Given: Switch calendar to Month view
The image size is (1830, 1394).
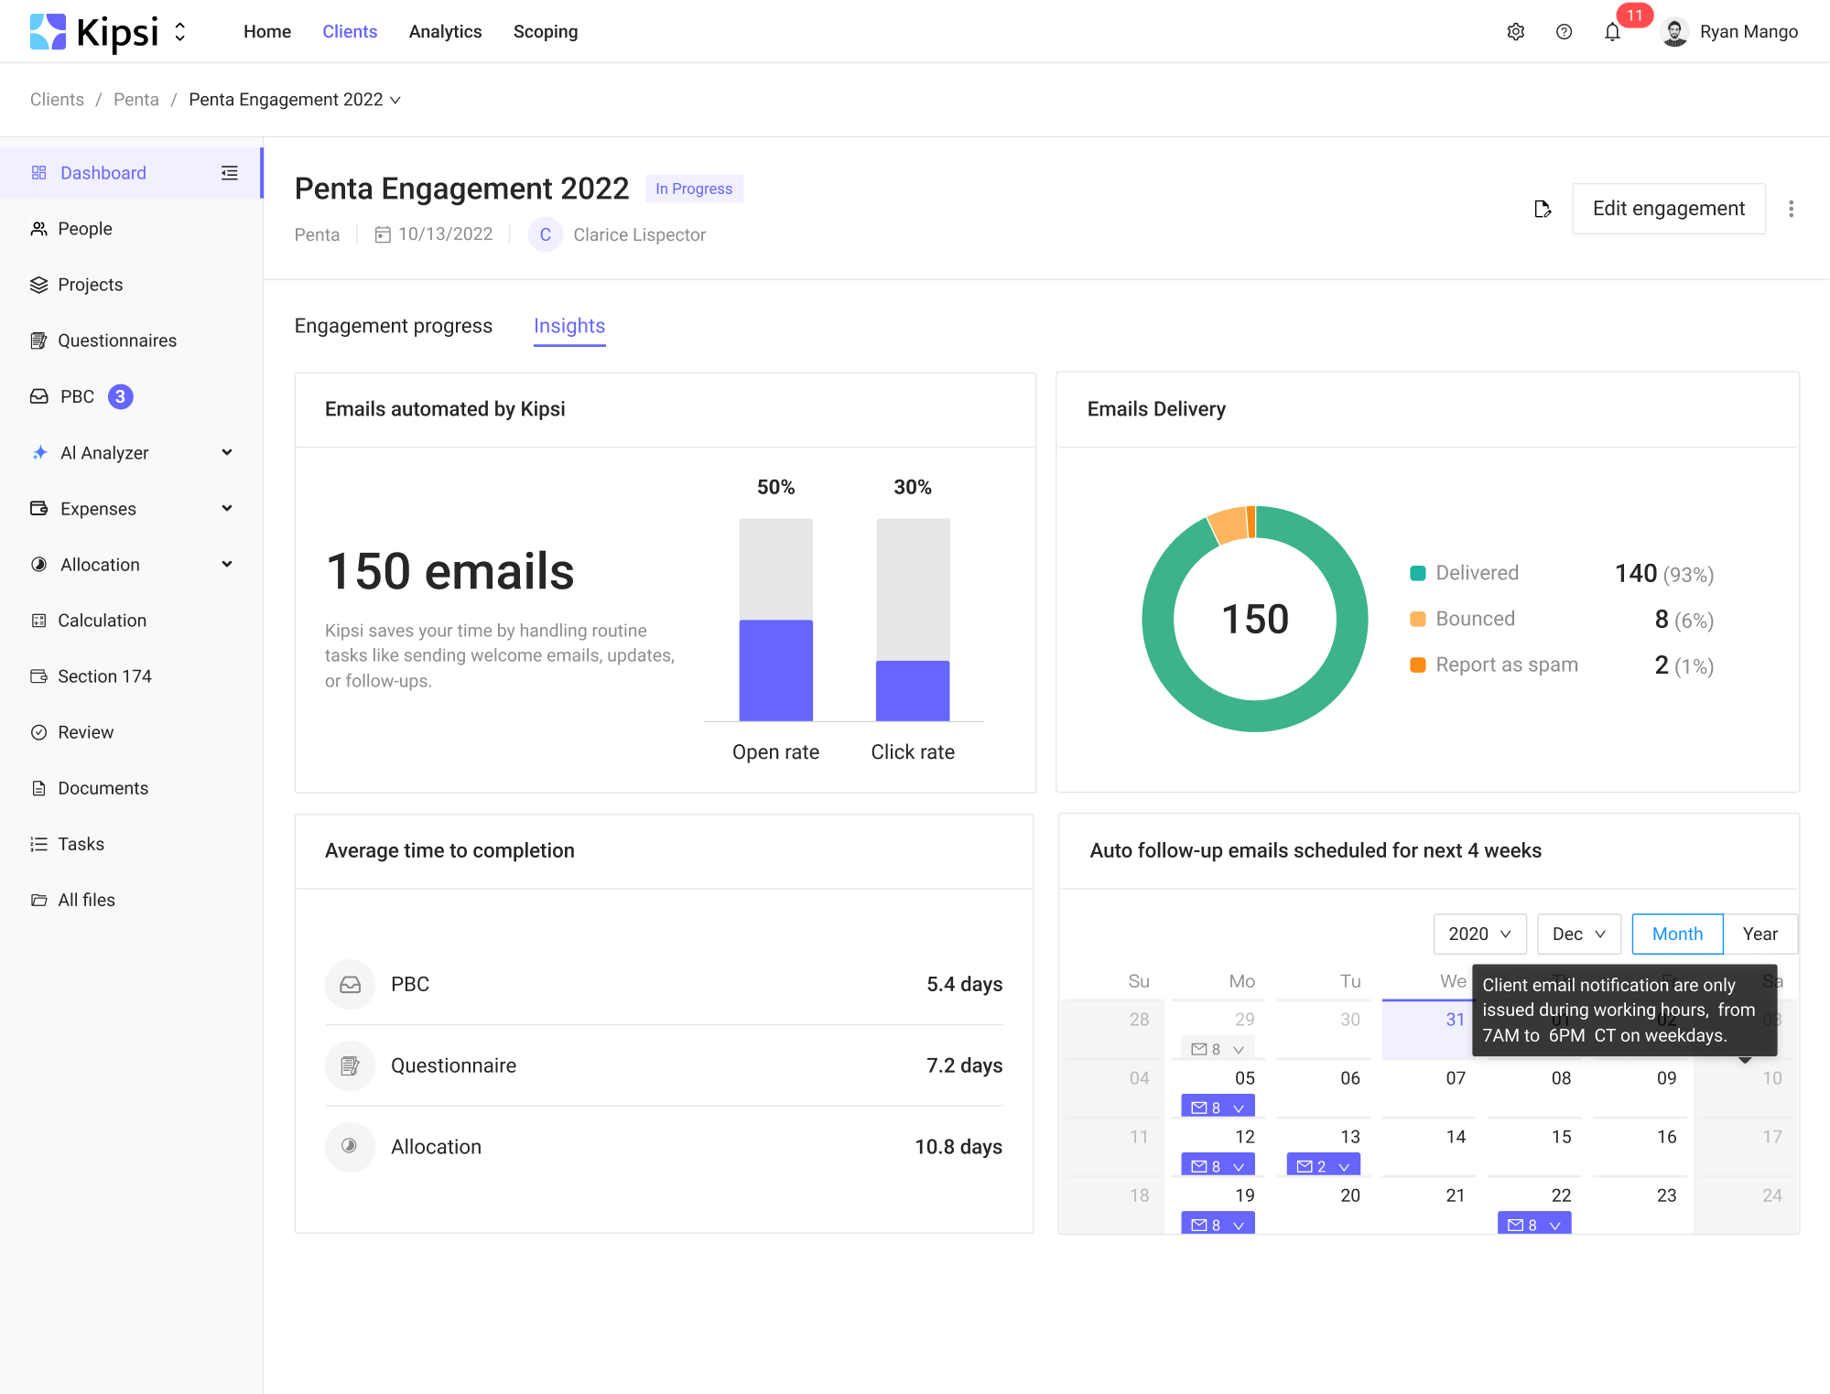Looking at the screenshot, I should pos(1676,934).
